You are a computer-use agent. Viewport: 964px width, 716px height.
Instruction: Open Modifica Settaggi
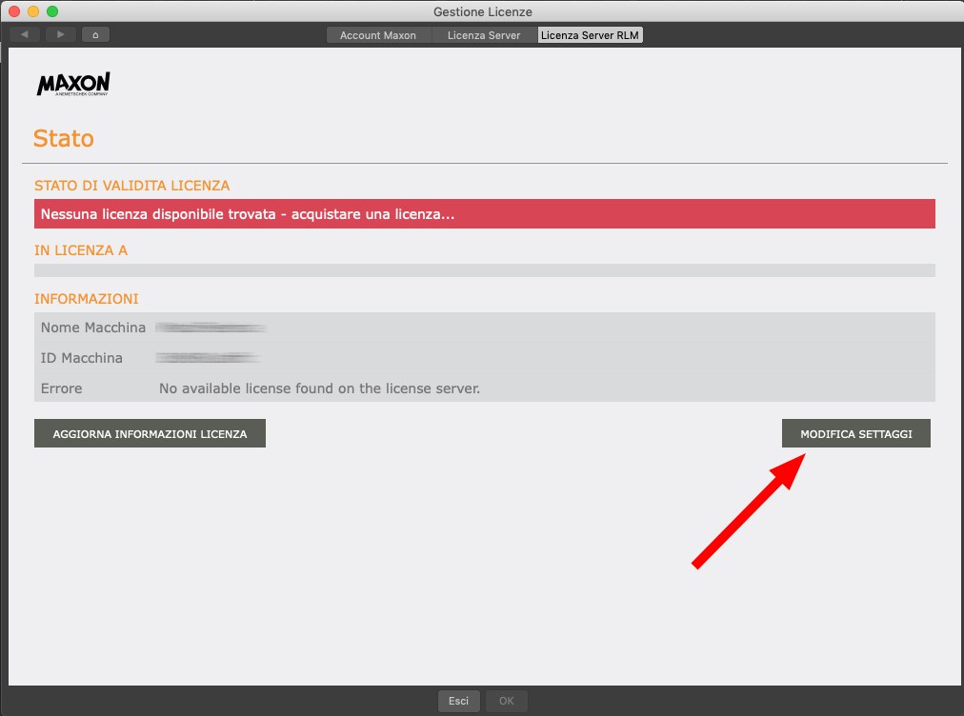(x=855, y=433)
